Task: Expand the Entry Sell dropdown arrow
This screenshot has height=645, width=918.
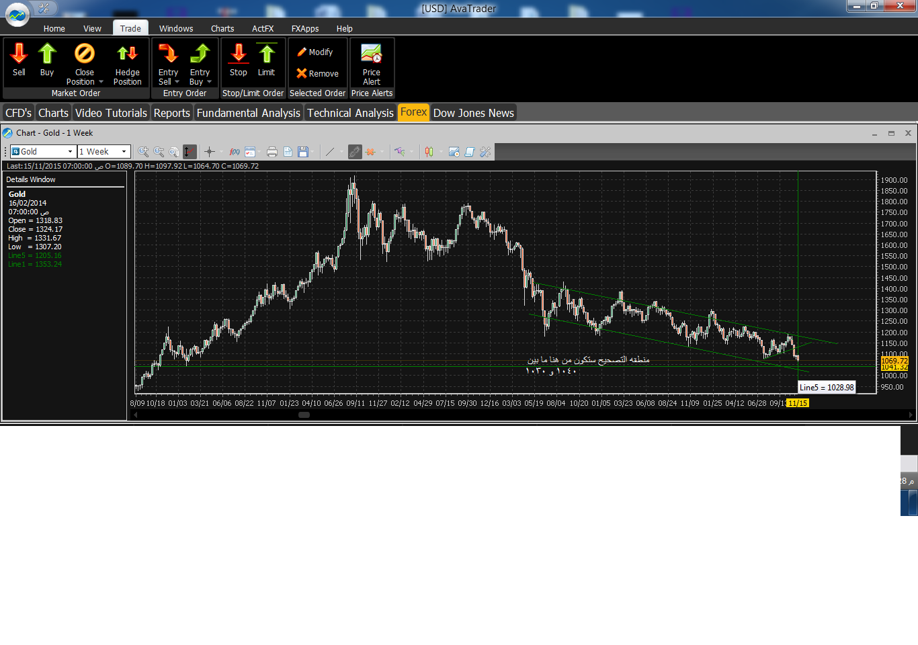Action: click(x=177, y=82)
